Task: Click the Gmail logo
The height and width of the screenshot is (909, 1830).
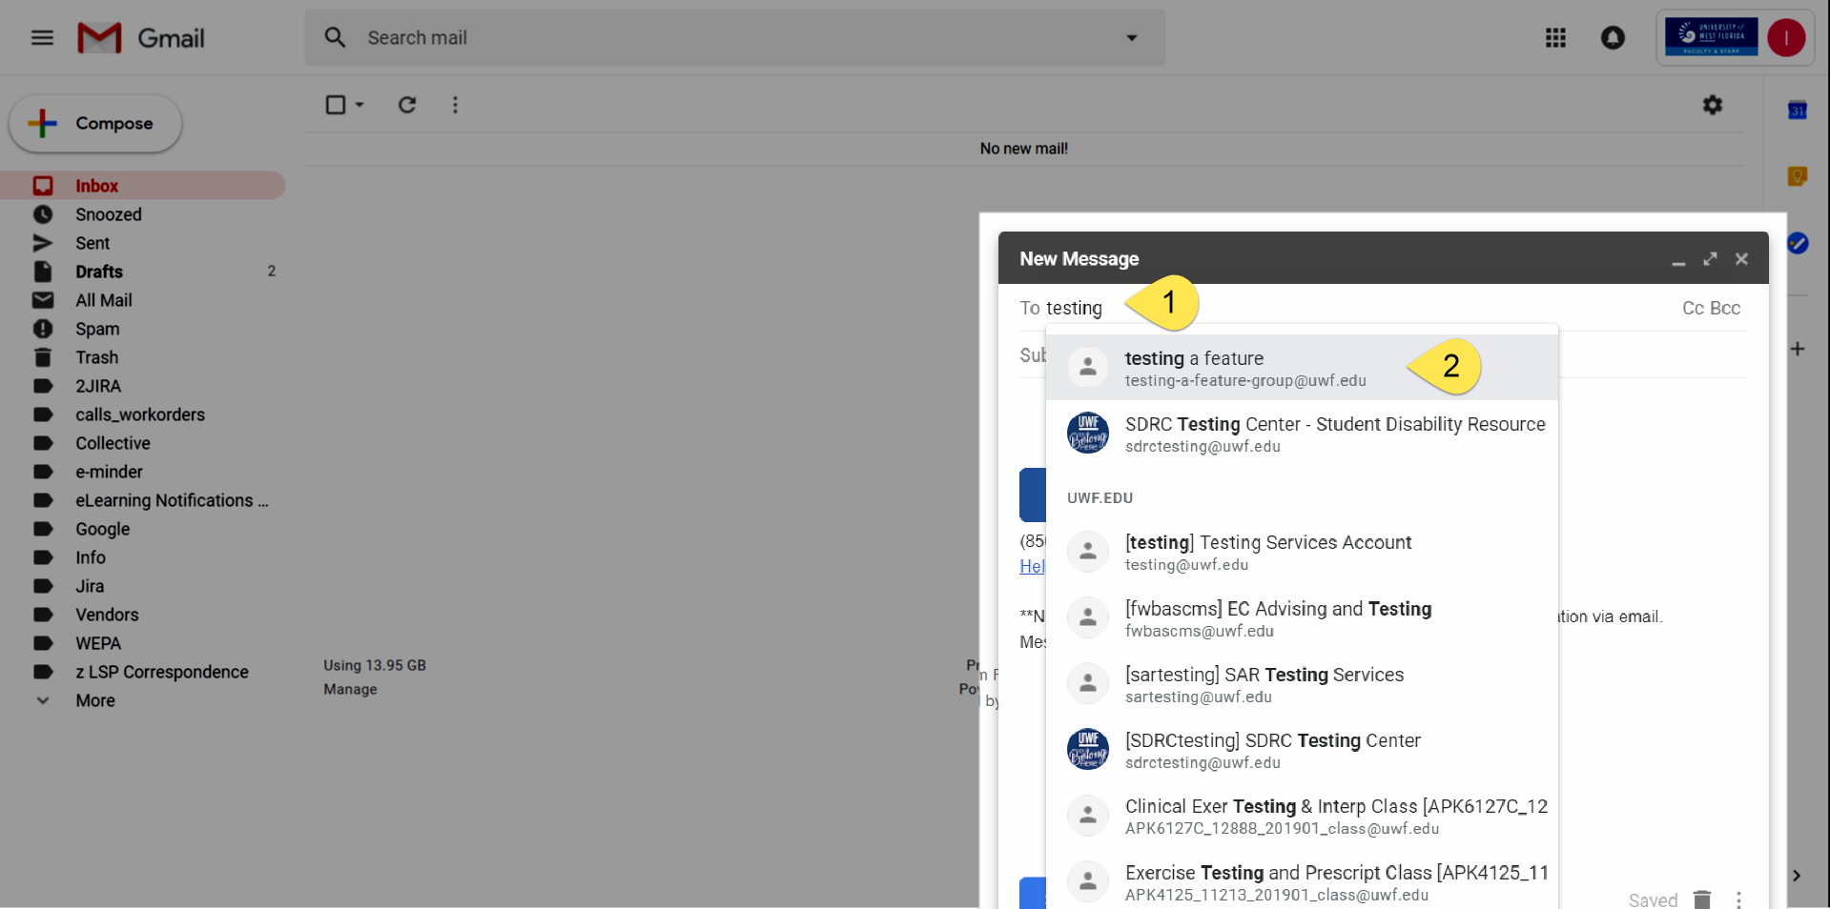Action: (x=141, y=38)
